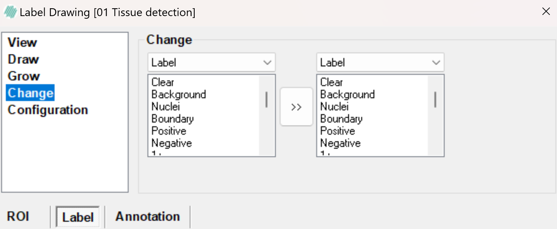
Task: Select Draw in the left panel list
Action: pyautogui.click(x=23, y=59)
